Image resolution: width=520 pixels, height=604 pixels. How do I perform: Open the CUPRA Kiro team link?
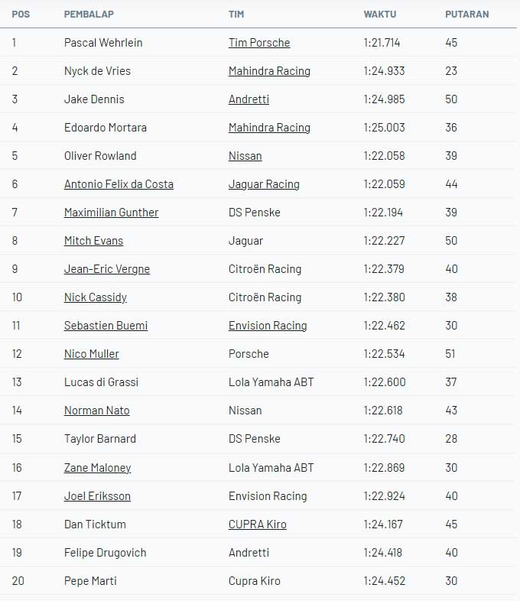coord(258,524)
